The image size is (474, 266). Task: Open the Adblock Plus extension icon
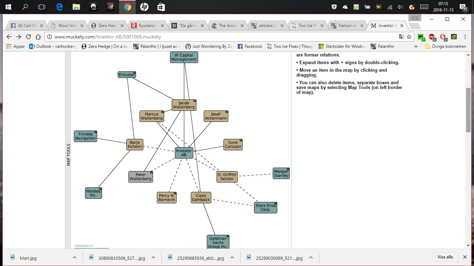(x=432, y=37)
